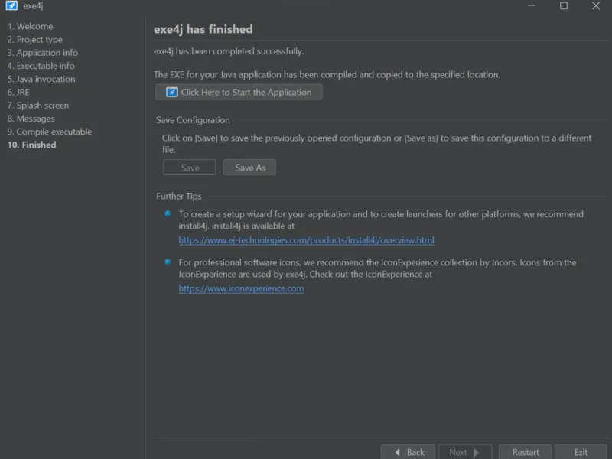The width and height of the screenshot is (612, 459).
Task: Go to step 7 Splash screen
Action: tap(37, 106)
